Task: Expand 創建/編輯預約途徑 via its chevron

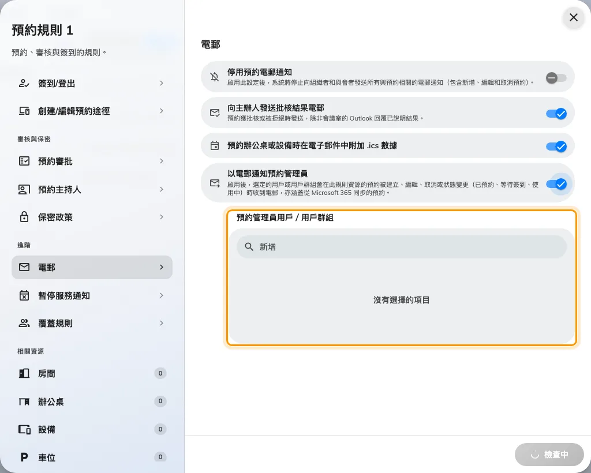Action: pyautogui.click(x=162, y=111)
